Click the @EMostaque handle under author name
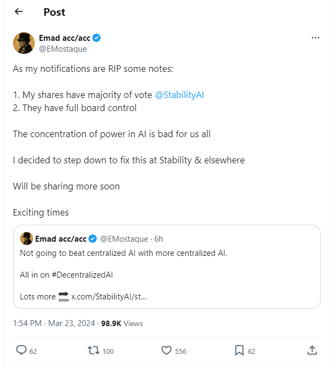Screen dimensions: 336x368 click(63, 48)
